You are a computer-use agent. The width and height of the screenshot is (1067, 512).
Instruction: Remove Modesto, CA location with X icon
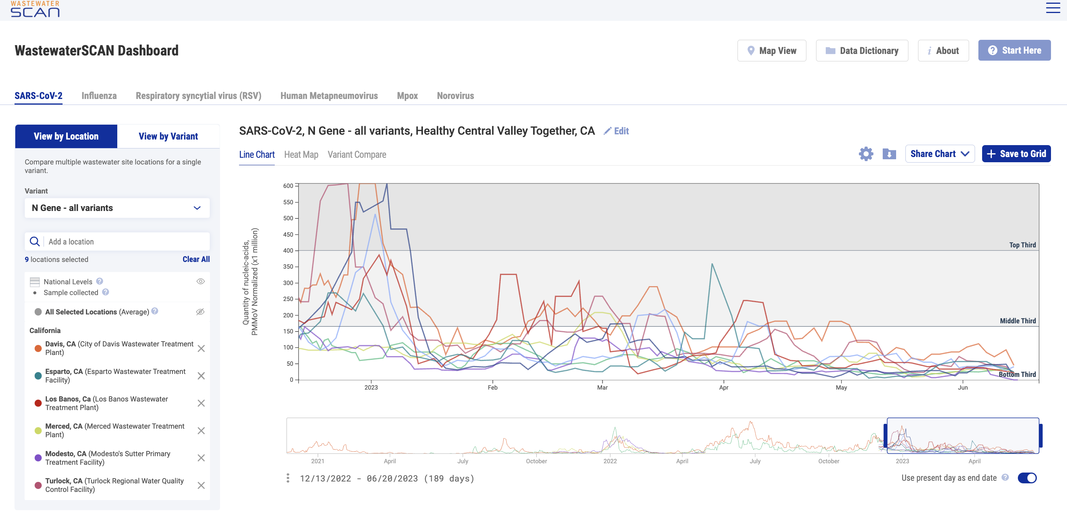coord(201,458)
